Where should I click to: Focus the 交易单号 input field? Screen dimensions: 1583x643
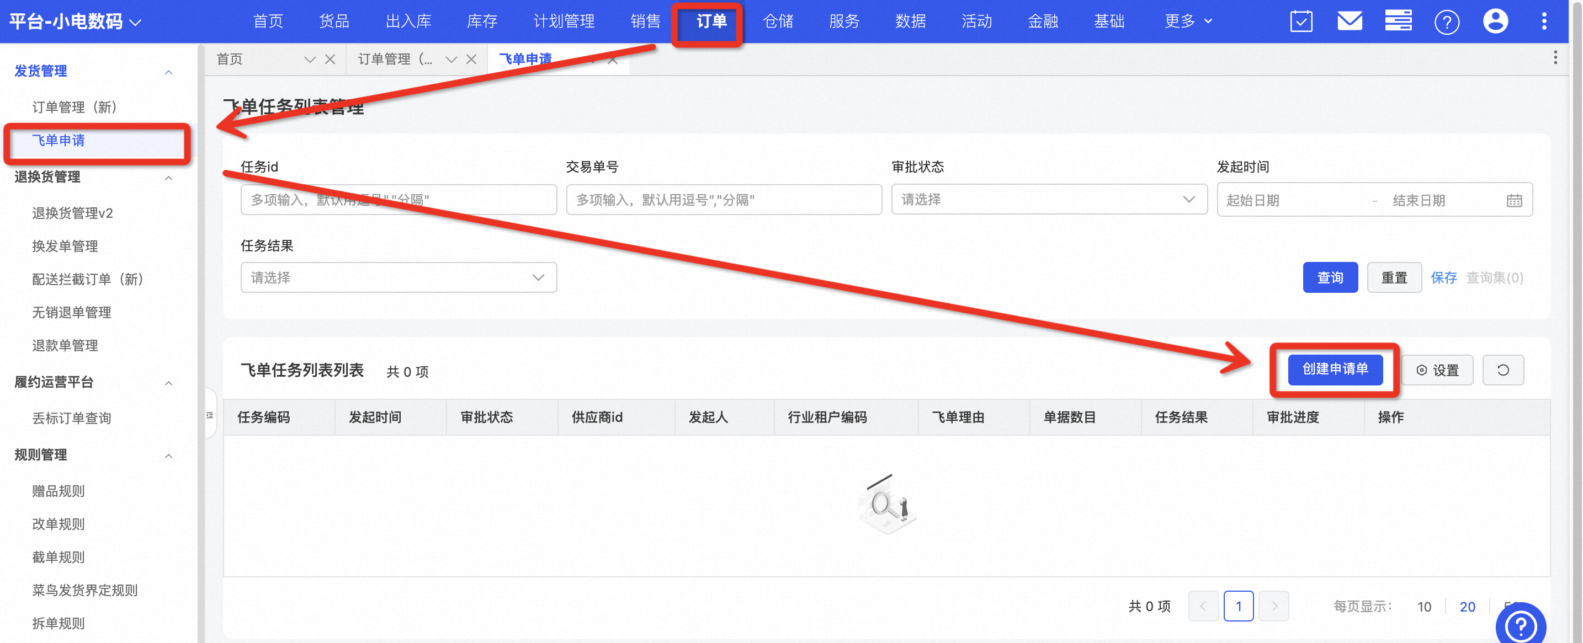tap(724, 200)
